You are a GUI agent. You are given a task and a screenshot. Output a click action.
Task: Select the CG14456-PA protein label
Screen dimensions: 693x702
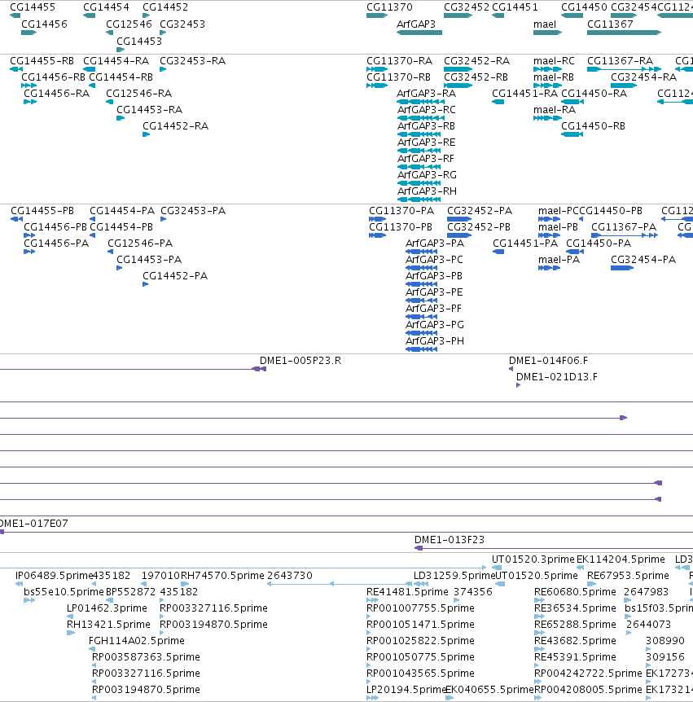click(x=56, y=244)
